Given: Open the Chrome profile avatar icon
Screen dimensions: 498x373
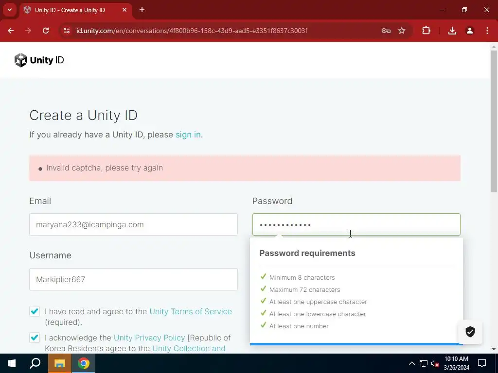Looking at the screenshot, I should [x=470, y=31].
